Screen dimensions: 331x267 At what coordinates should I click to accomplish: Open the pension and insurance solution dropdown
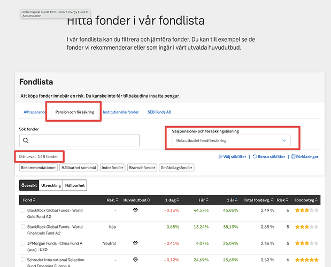click(x=232, y=140)
